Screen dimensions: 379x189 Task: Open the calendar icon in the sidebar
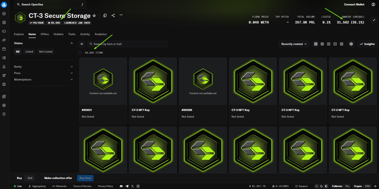(x=4, y=49)
